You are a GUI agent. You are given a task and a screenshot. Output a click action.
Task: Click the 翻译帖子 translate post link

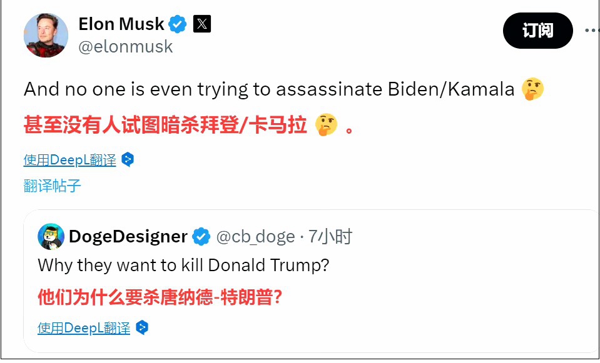pos(53,186)
